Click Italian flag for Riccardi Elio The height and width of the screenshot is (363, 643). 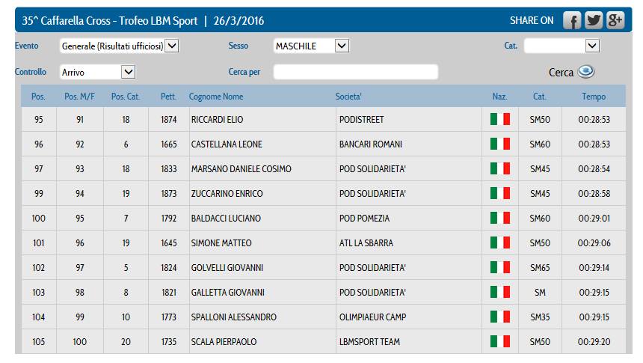pyautogui.click(x=499, y=120)
